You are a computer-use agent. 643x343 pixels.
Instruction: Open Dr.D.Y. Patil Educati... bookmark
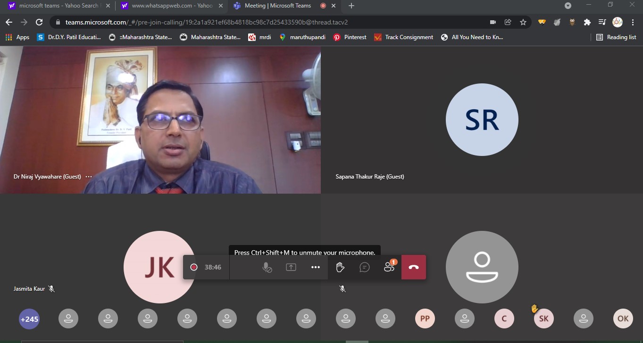click(69, 37)
